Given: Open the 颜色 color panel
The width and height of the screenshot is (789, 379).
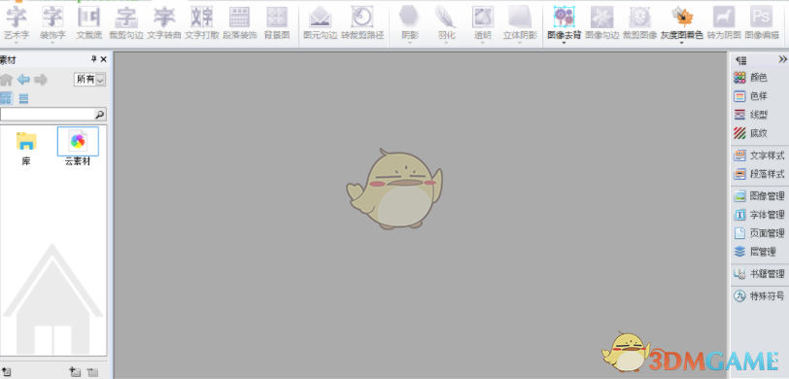Looking at the screenshot, I should pyautogui.click(x=750, y=78).
